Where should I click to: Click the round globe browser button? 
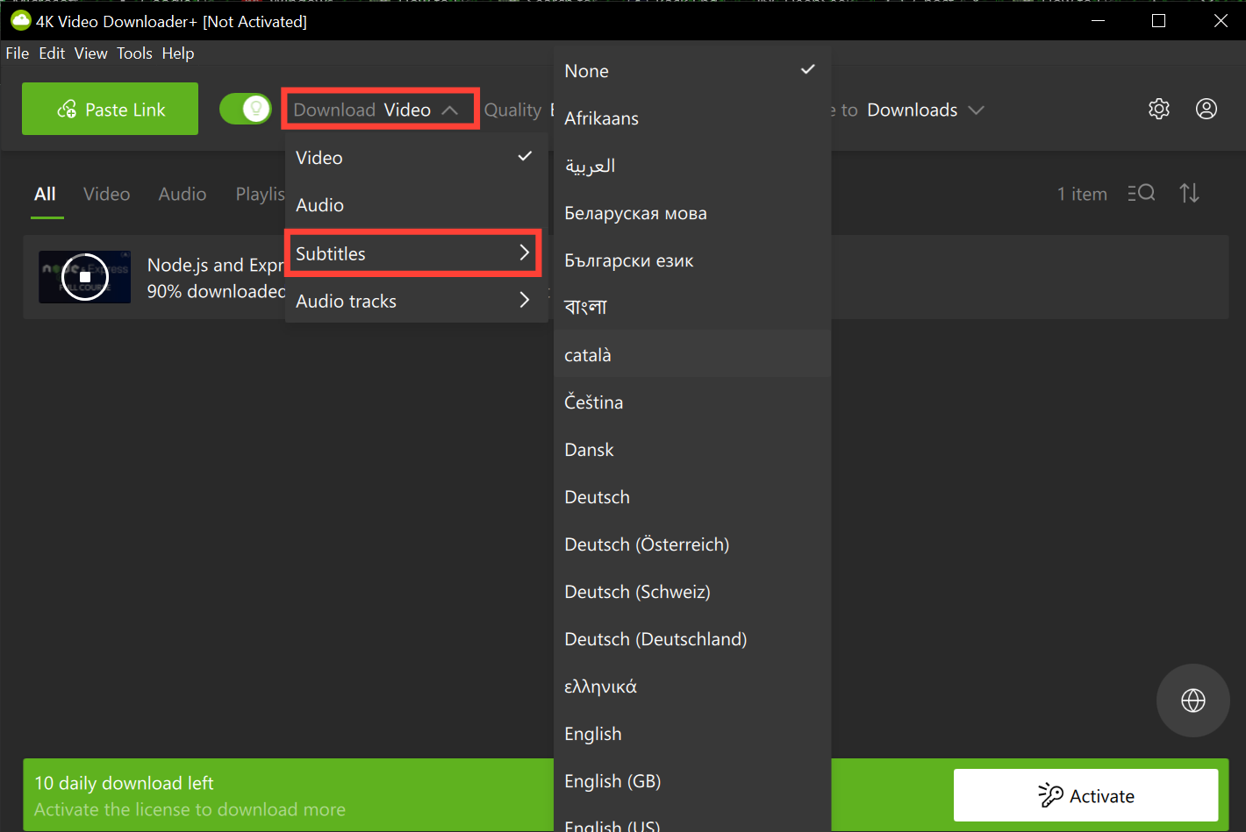1192,700
